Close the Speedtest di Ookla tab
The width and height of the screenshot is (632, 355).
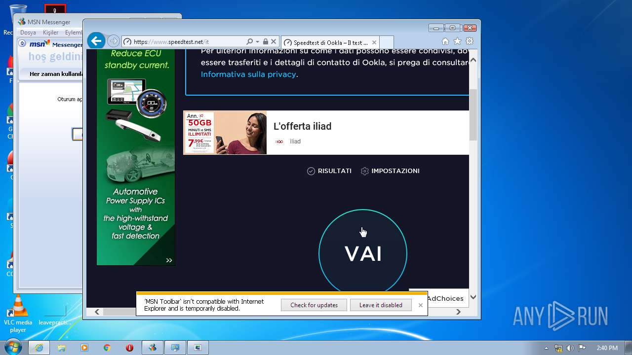[x=375, y=42]
